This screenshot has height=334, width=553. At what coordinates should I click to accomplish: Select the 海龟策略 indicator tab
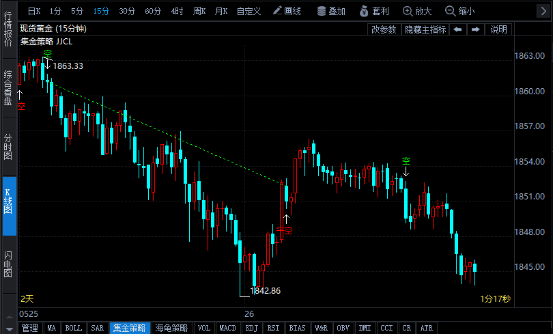pos(171,329)
